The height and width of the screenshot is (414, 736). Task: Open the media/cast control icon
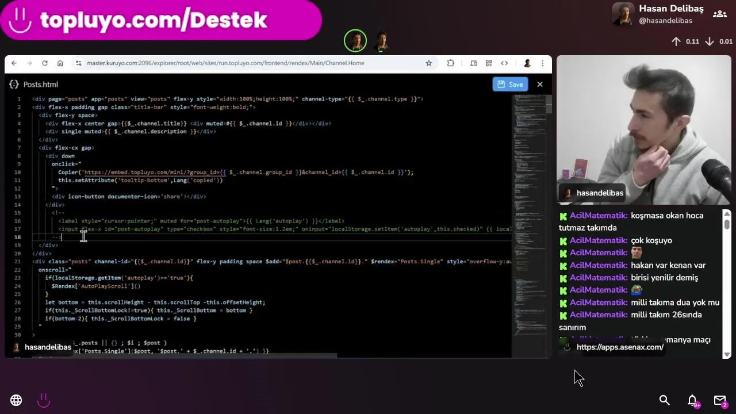(x=473, y=63)
